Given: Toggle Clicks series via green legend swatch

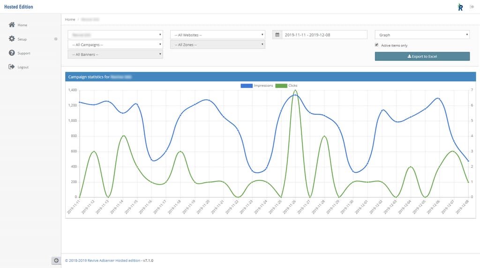Looking at the screenshot, I should [x=281, y=86].
